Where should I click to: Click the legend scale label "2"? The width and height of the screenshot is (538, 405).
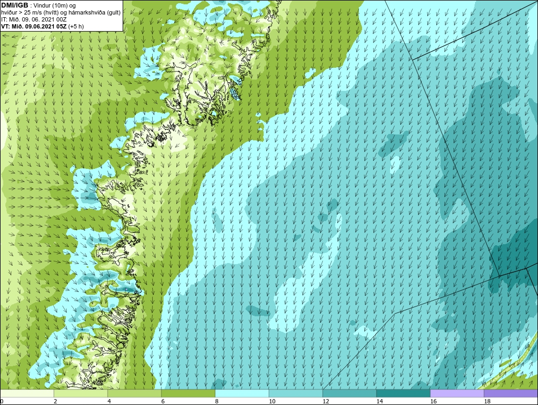click(55, 401)
